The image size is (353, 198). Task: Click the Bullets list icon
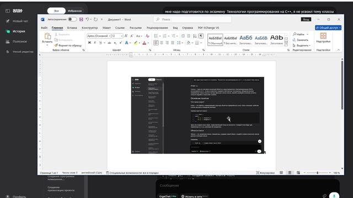156,36
